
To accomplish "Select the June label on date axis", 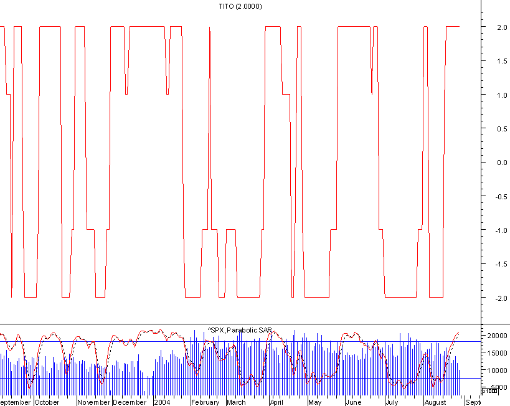I will pyautogui.click(x=354, y=402).
